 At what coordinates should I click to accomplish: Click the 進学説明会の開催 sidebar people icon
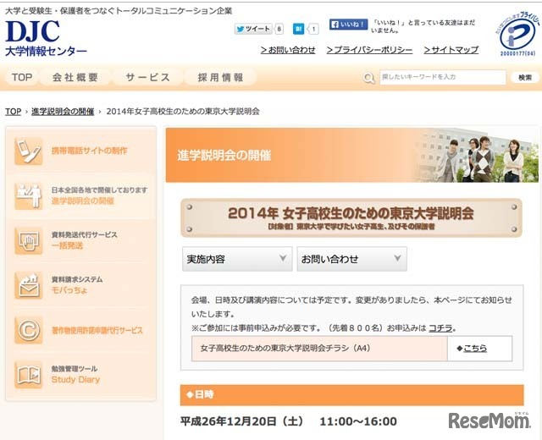pyautogui.click(x=29, y=195)
